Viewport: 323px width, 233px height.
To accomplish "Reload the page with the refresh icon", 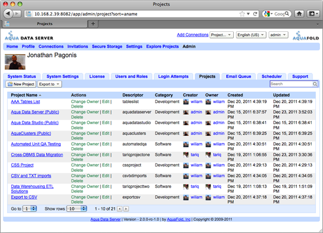I will click(255, 14).
